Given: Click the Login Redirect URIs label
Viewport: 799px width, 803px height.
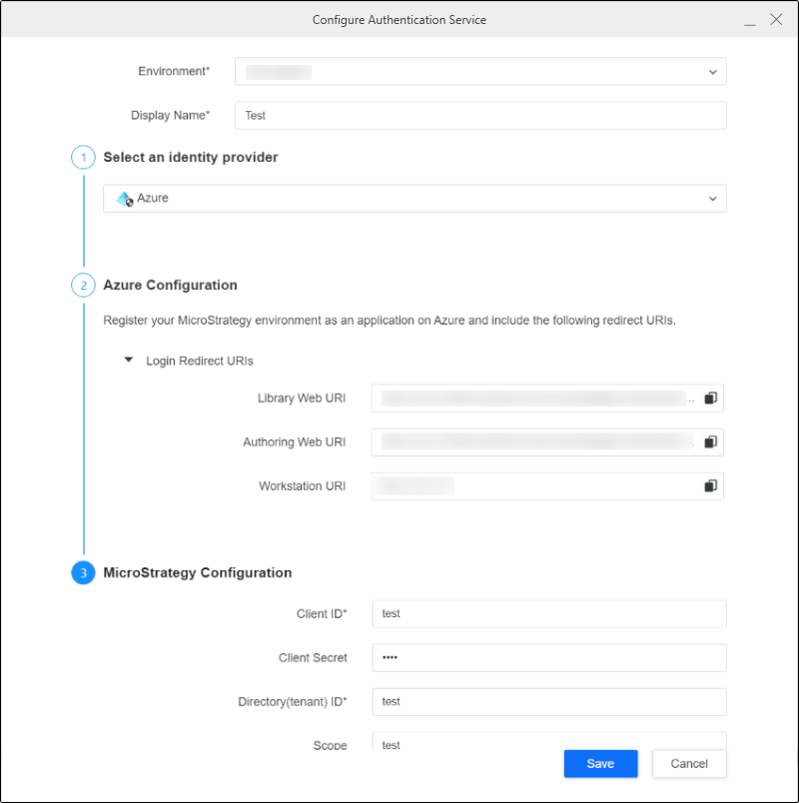Looking at the screenshot, I should pyautogui.click(x=200, y=361).
